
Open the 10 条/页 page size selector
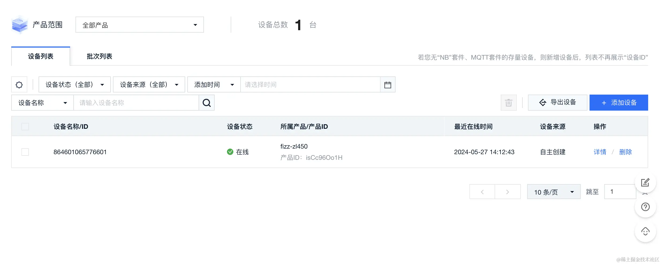coord(554,192)
